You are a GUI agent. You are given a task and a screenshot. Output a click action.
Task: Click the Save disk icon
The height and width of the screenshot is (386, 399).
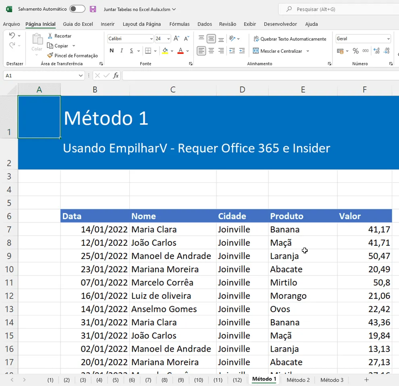[x=93, y=9]
